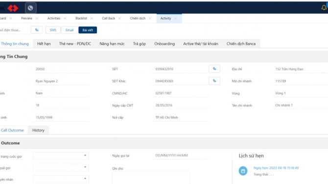Click the CMND/HC field 025811987

[x=181, y=93]
